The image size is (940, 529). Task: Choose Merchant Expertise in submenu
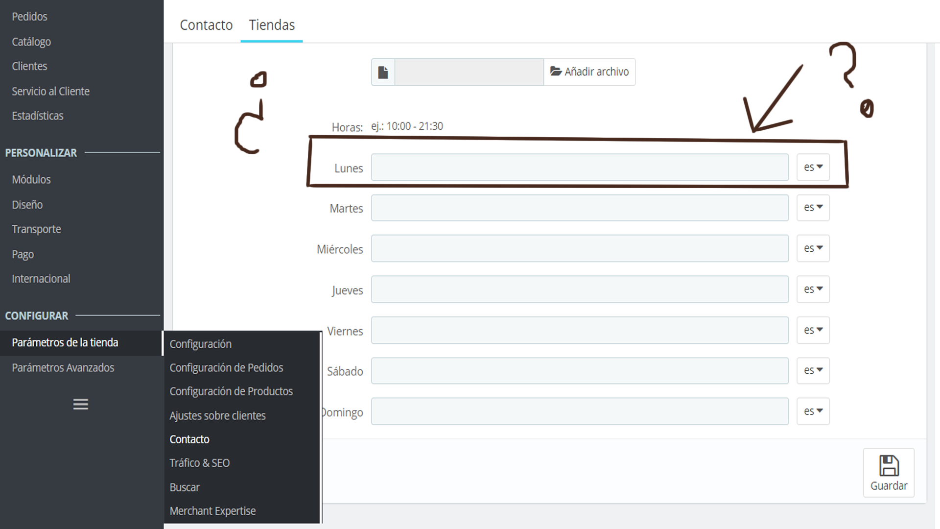(x=212, y=511)
